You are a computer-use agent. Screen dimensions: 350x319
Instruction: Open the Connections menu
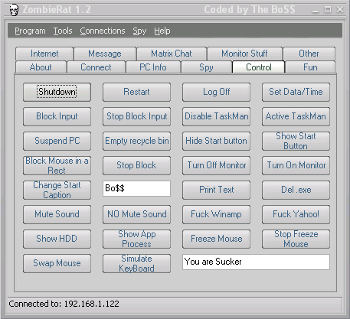pos(103,31)
